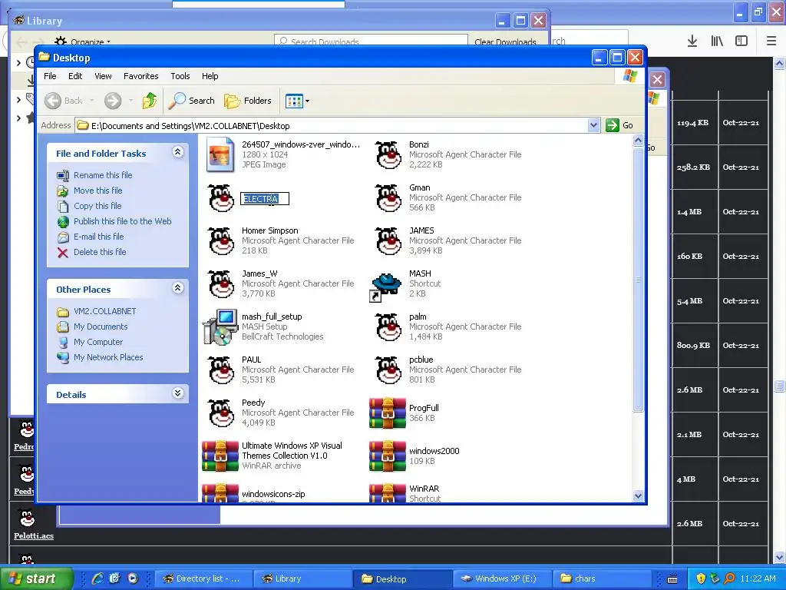Open the Tools menu
This screenshot has height=590, width=786.
click(180, 76)
